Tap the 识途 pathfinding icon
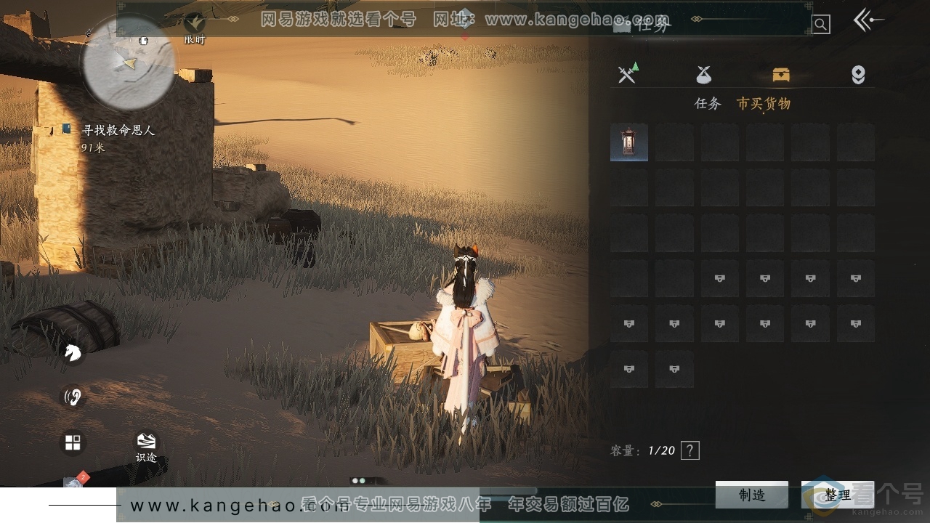Viewport: 930px width, 523px height. (x=146, y=447)
